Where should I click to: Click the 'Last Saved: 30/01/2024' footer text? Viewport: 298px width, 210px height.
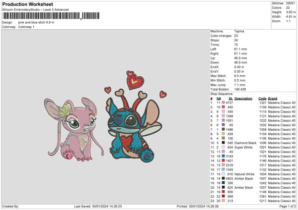click(x=98, y=207)
